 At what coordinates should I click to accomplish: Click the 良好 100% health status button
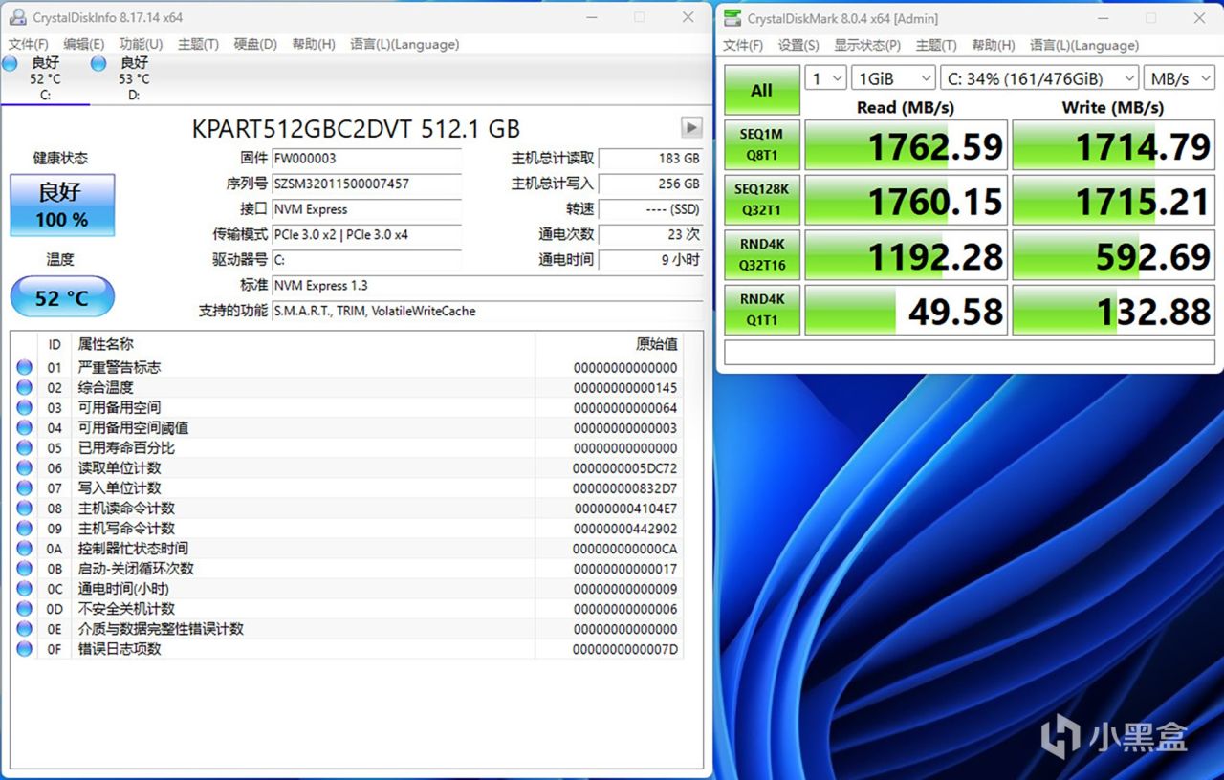62,205
